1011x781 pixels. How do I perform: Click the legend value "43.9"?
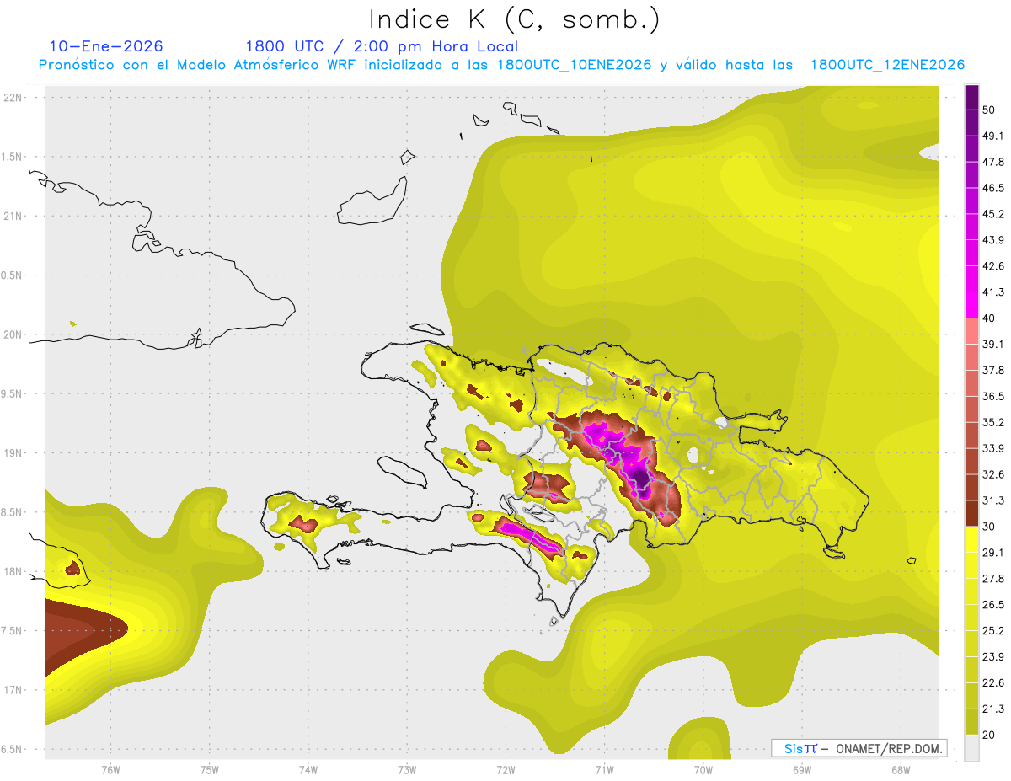pos(992,240)
